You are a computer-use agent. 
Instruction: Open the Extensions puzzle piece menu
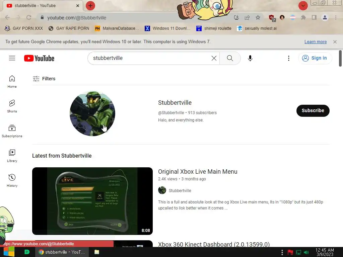click(x=303, y=17)
